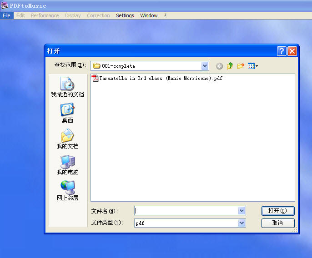Expand the 001-complete look-in dropdown
This screenshot has width=312, height=258.
point(205,66)
